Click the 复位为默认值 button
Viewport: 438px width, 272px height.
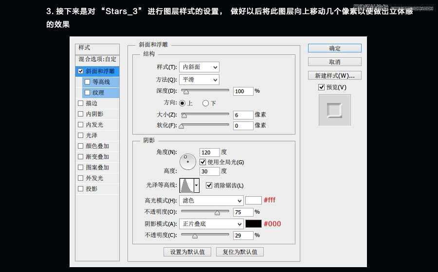(239, 252)
